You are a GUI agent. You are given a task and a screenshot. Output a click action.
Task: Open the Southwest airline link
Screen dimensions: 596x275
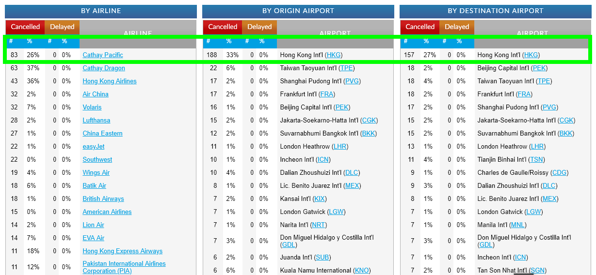click(x=97, y=160)
